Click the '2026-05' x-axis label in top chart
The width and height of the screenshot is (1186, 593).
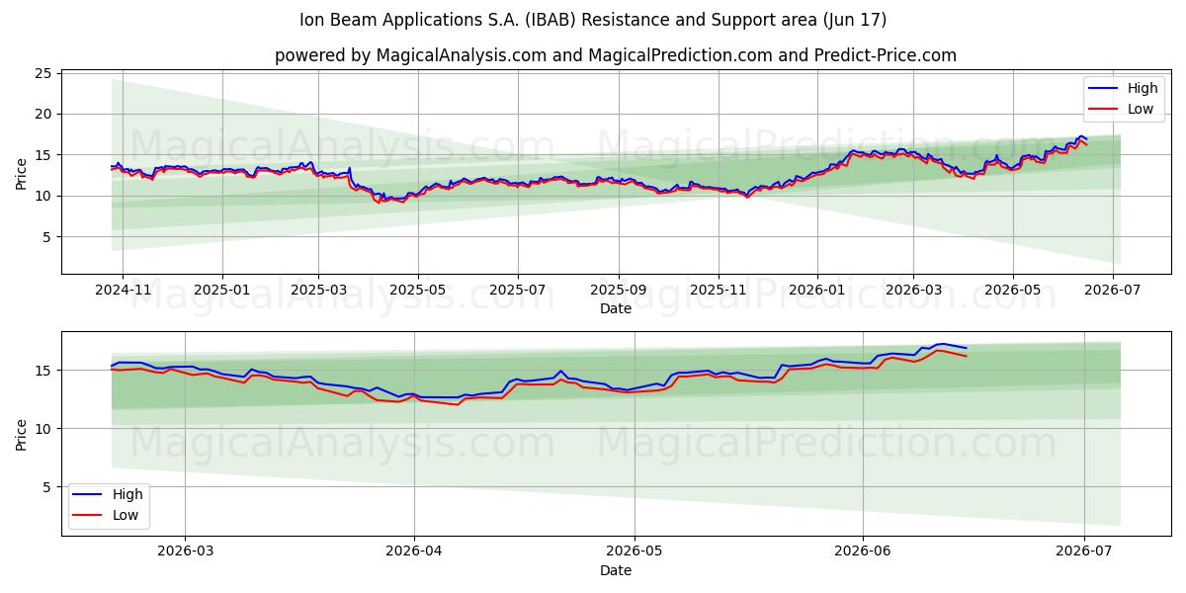click(x=1013, y=291)
